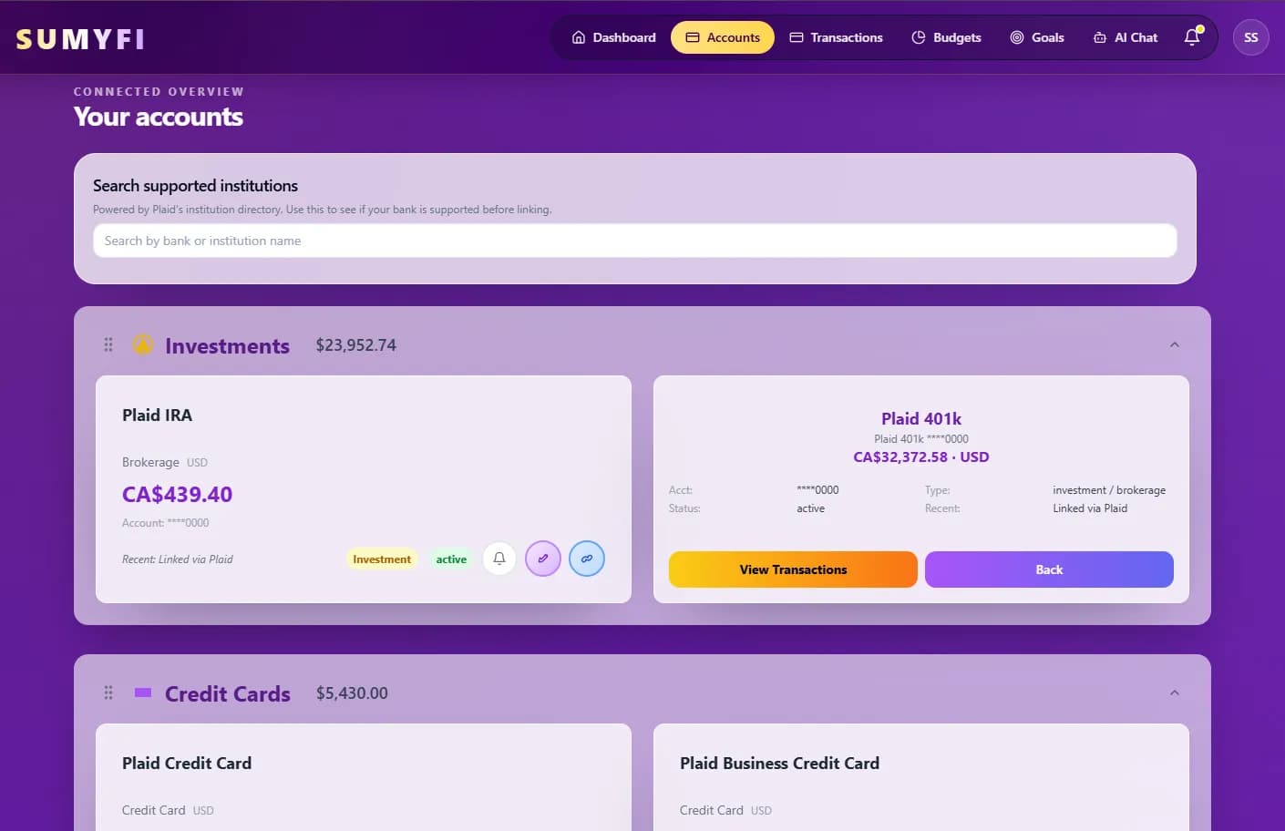Open the Transactions page
1285x831 pixels.
(x=837, y=37)
